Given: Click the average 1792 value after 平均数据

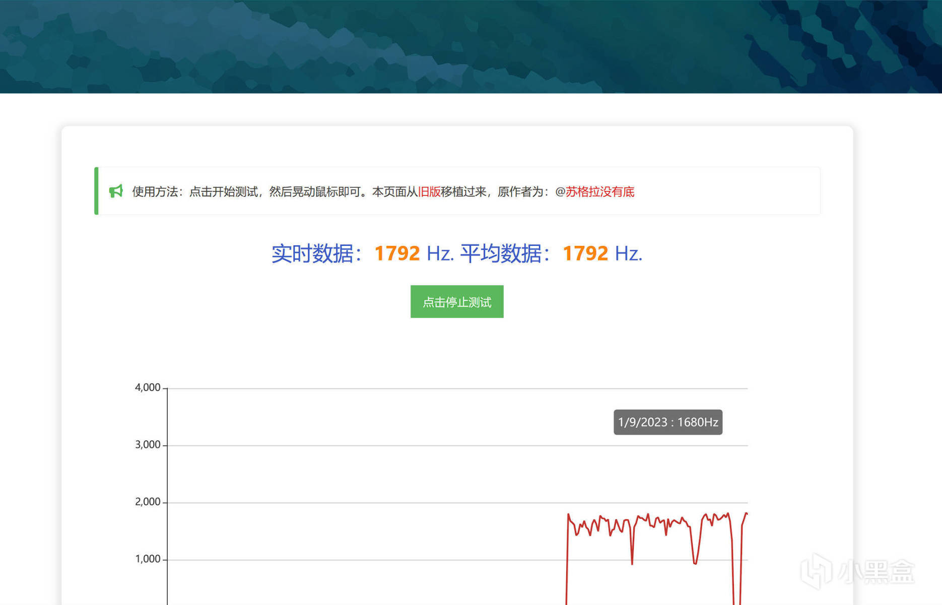Looking at the screenshot, I should tap(585, 253).
